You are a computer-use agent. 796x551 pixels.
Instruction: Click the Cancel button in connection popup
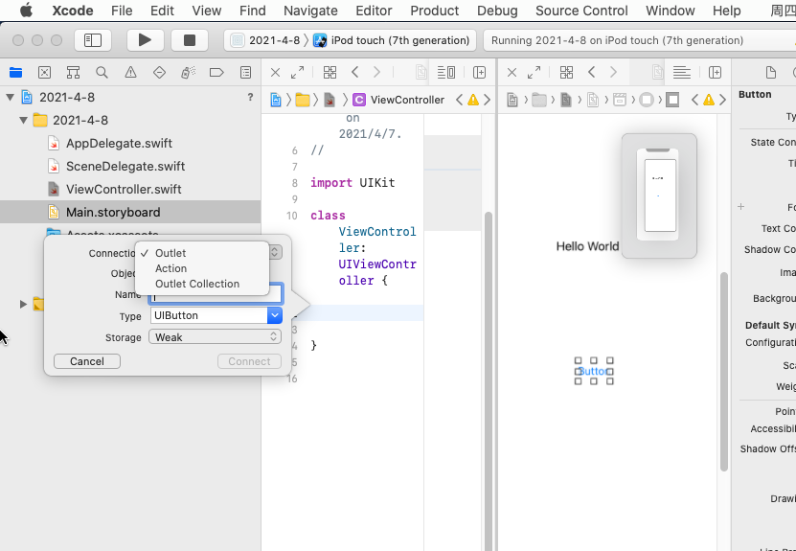point(87,361)
